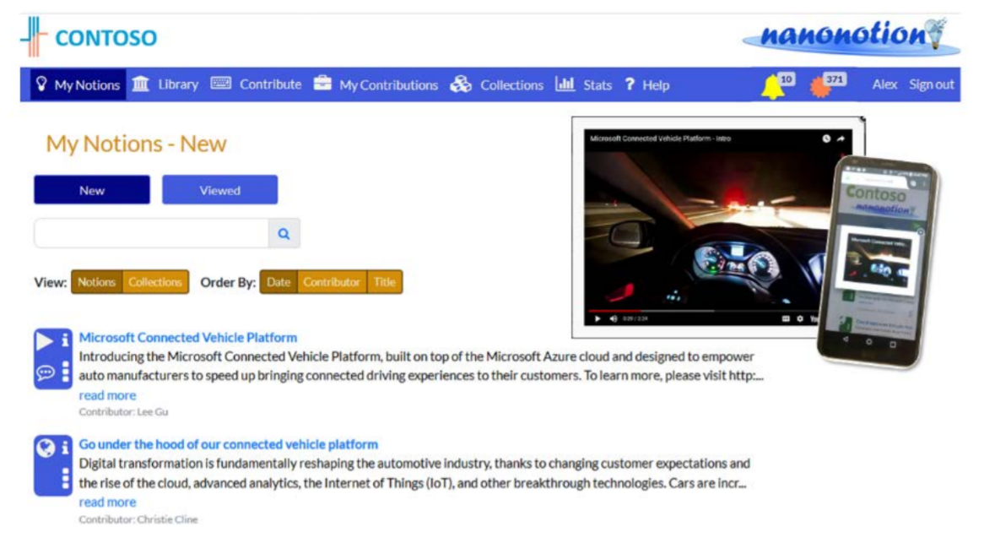This screenshot has height=554, width=995.
Task: Click the Watch later clock icon
Action: (x=826, y=138)
